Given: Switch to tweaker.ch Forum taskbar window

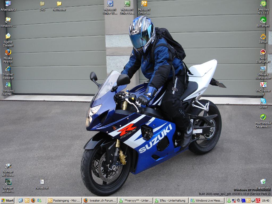Looking at the screenshot, I should tap(100, 201).
